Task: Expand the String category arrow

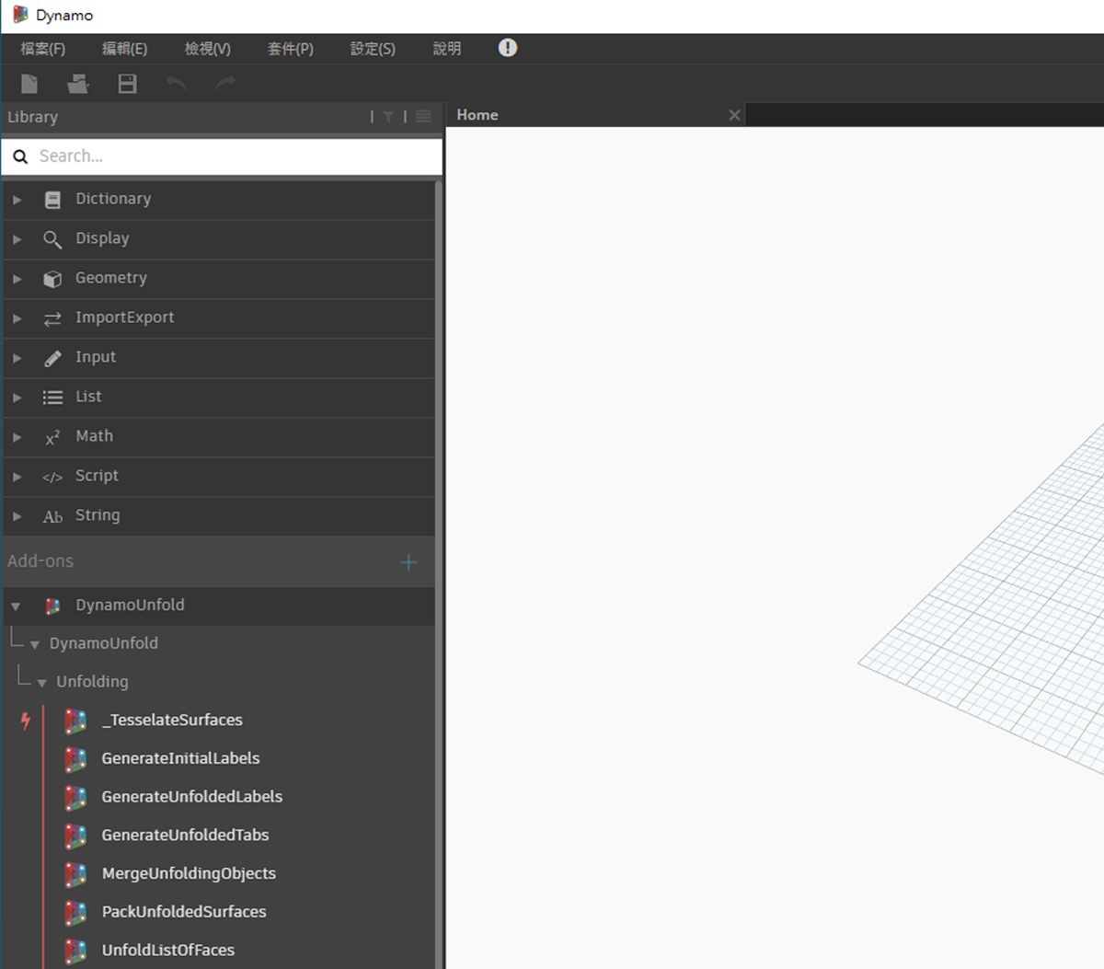Action: pyautogui.click(x=17, y=516)
